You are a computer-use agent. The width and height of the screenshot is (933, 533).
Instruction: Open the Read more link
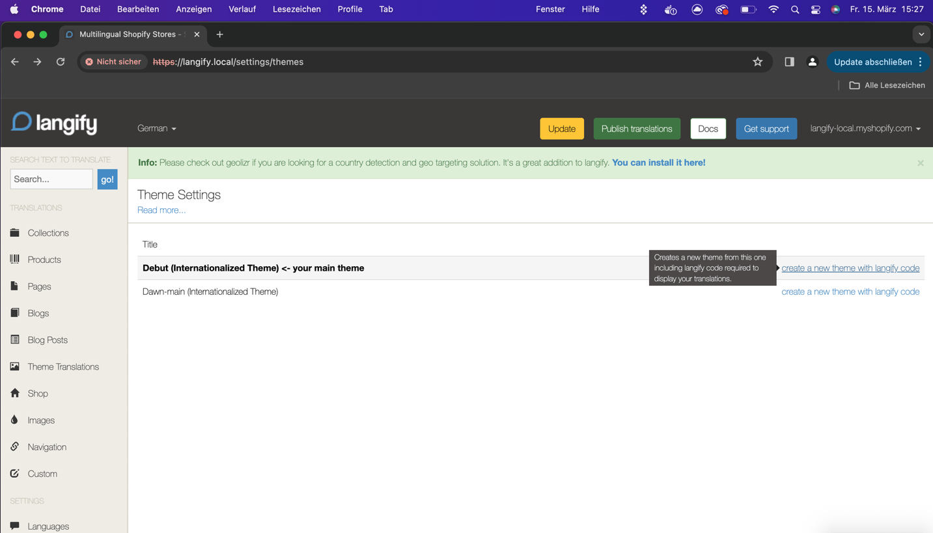[x=161, y=210]
